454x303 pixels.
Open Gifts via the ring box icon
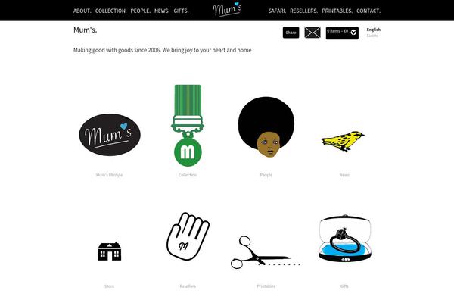tap(344, 239)
